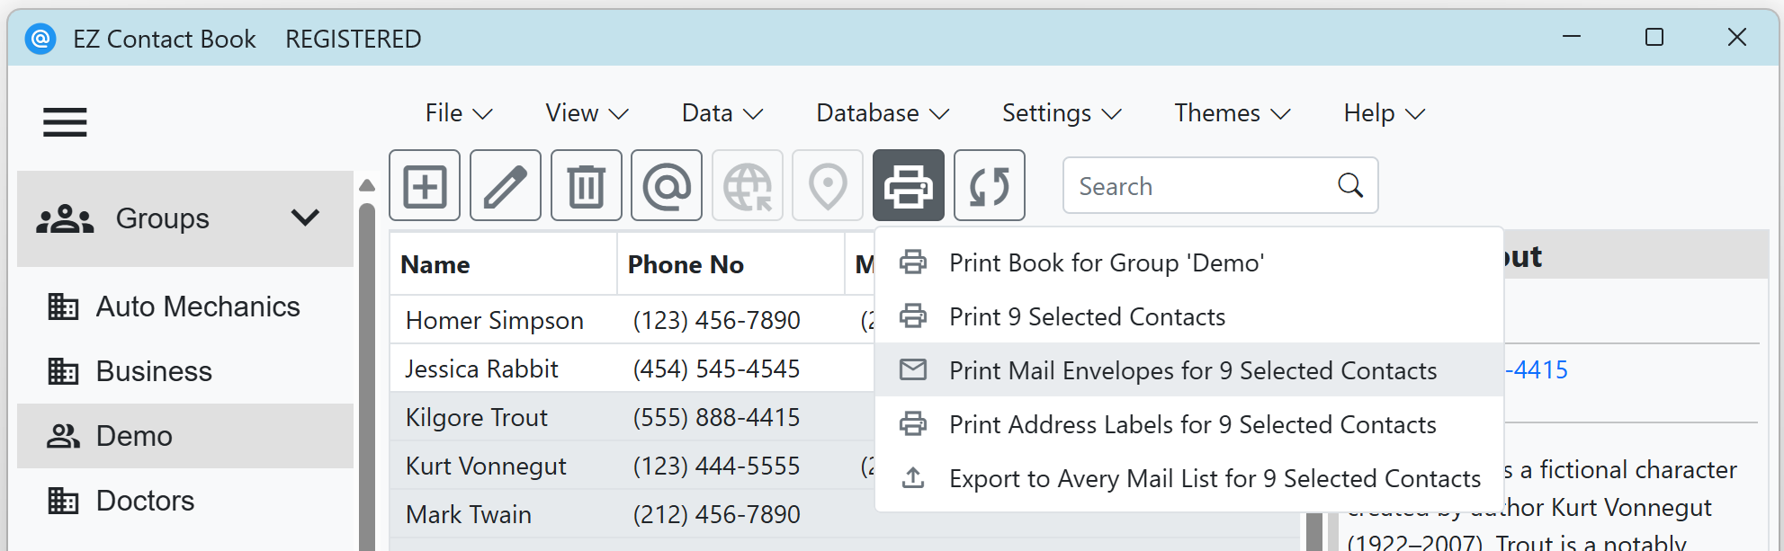Image resolution: width=1784 pixels, height=551 pixels.
Task: Click the Print toolbar button
Action: (x=909, y=186)
